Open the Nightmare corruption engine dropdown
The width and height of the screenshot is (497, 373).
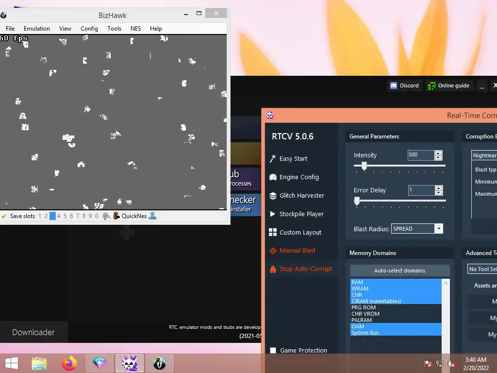coord(484,155)
